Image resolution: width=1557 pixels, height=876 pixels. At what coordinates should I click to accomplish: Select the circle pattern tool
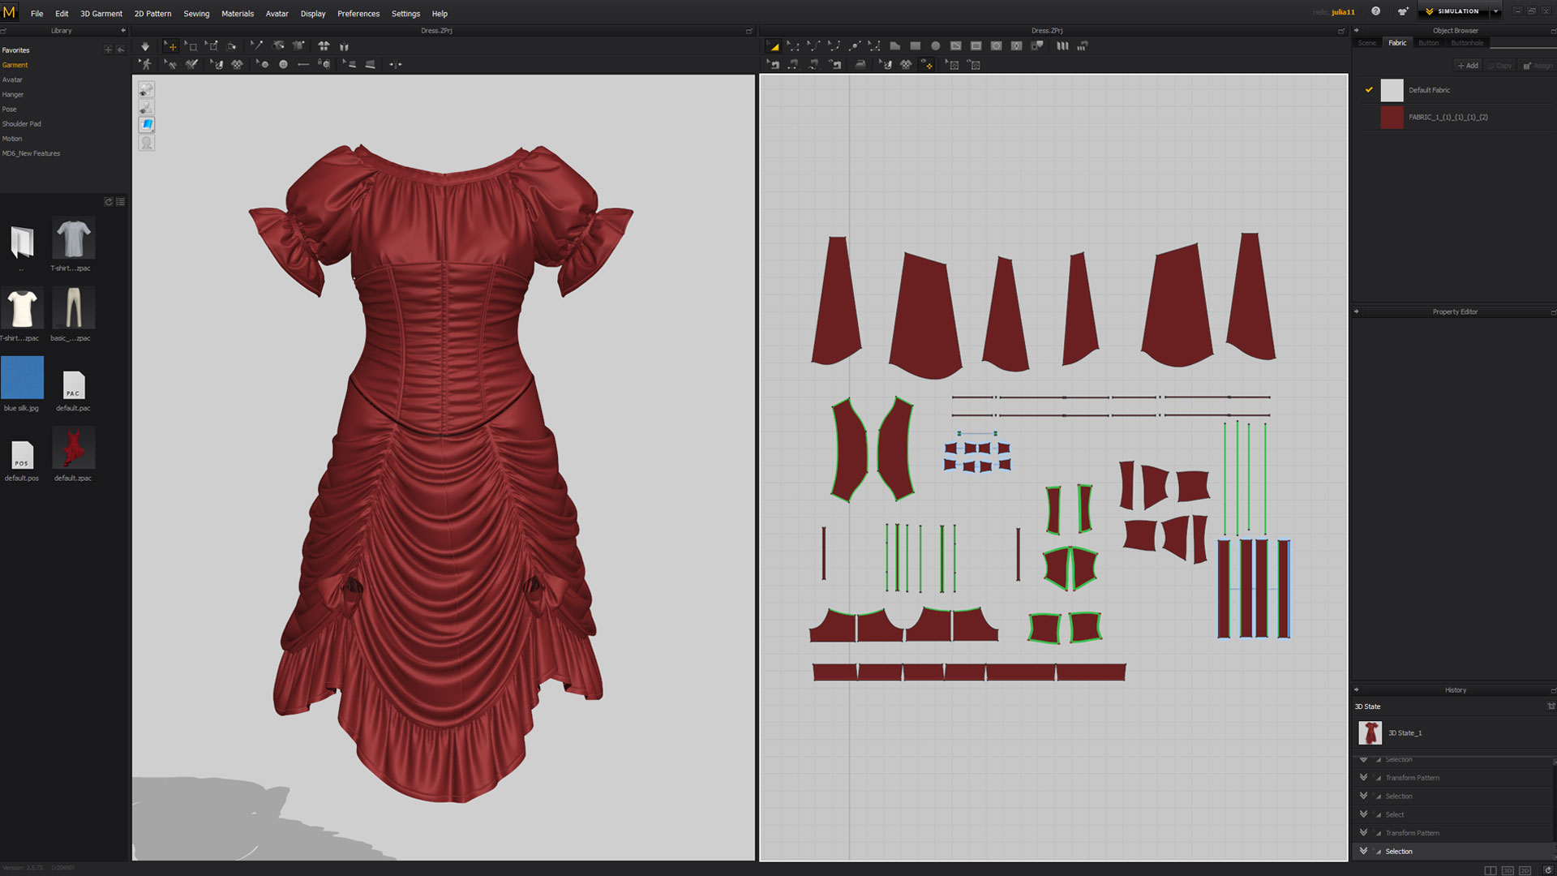[x=935, y=46]
